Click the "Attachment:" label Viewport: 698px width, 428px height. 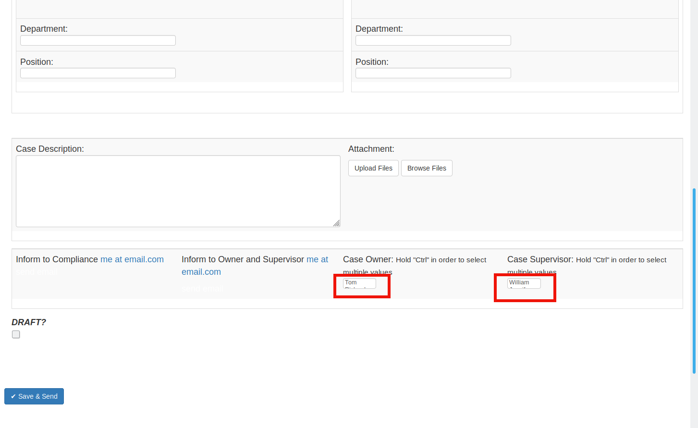click(x=371, y=149)
